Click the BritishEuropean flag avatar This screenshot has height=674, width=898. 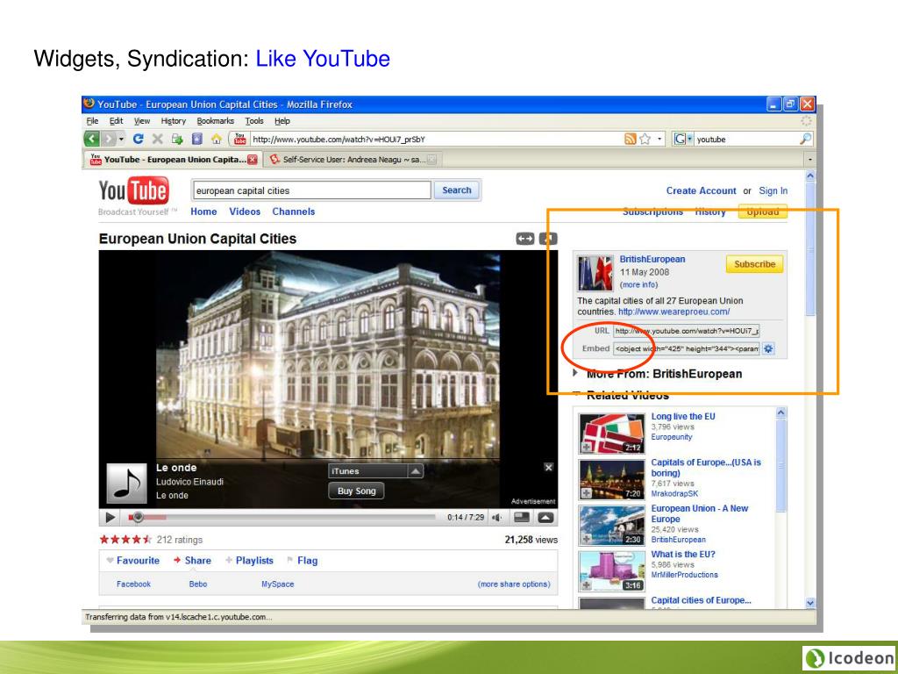595,274
